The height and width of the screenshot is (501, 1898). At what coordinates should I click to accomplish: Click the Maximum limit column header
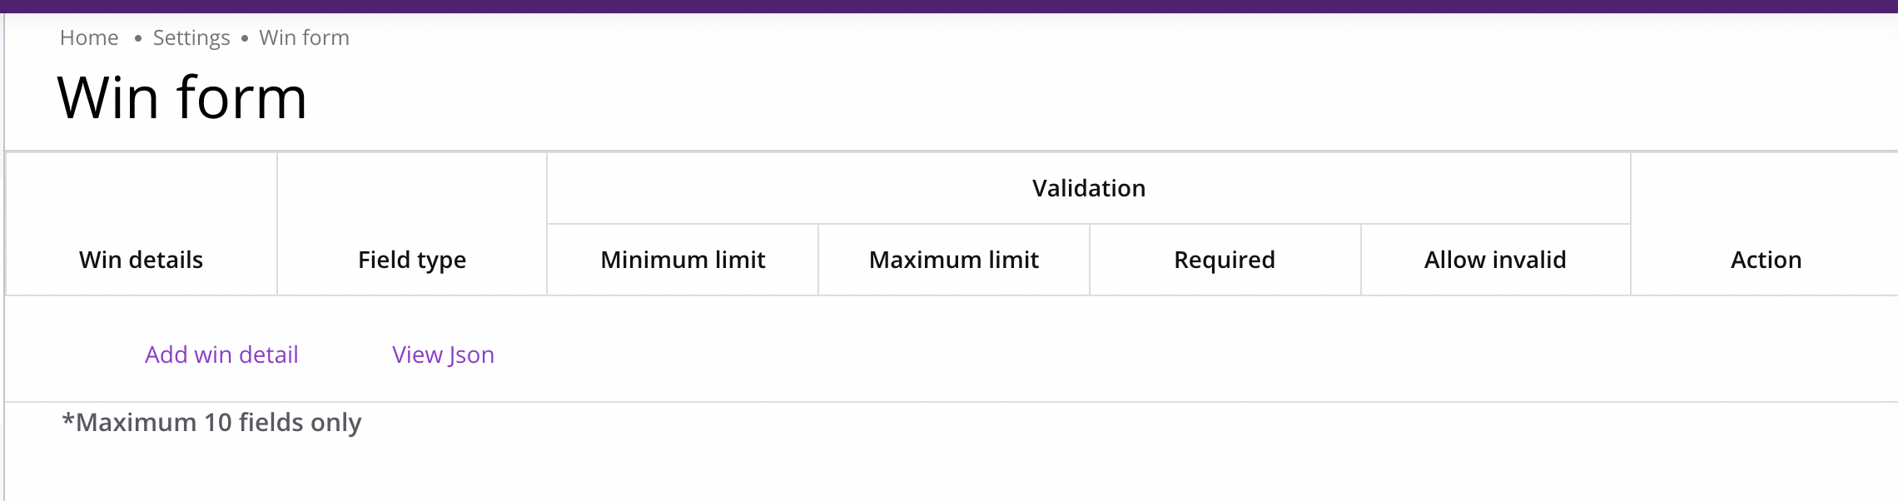(954, 260)
